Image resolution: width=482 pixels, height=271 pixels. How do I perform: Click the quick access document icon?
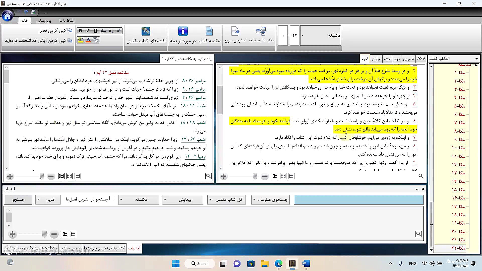click(x=235, y=31)
